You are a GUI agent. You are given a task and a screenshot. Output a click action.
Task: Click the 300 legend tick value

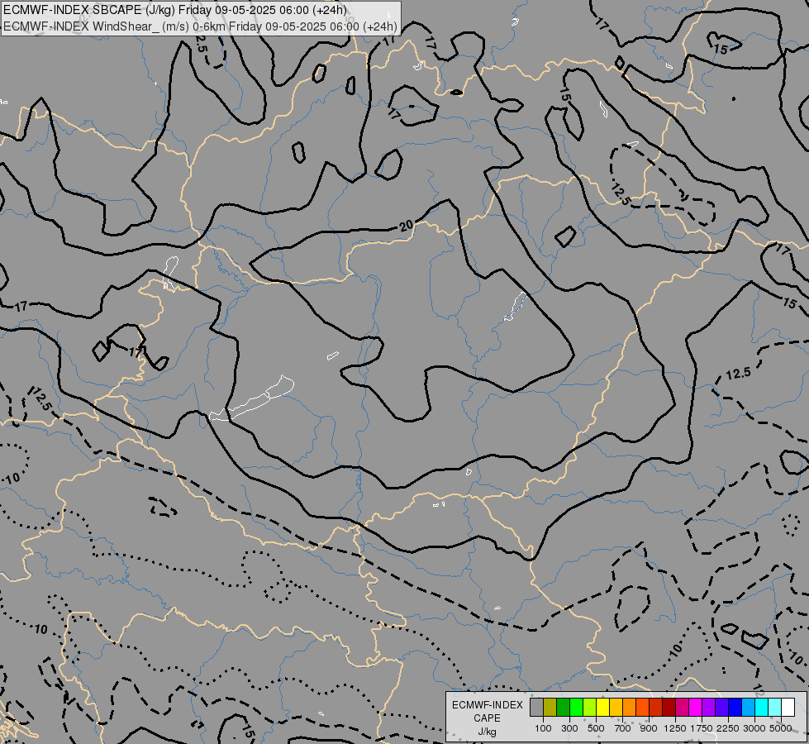click(x=569, y=728)
